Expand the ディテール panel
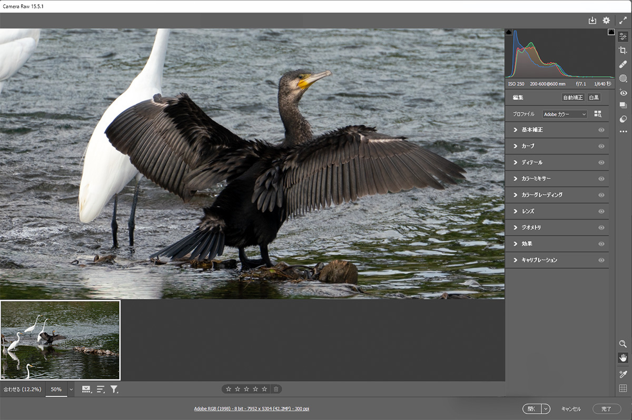 click(x=531, y=163)
